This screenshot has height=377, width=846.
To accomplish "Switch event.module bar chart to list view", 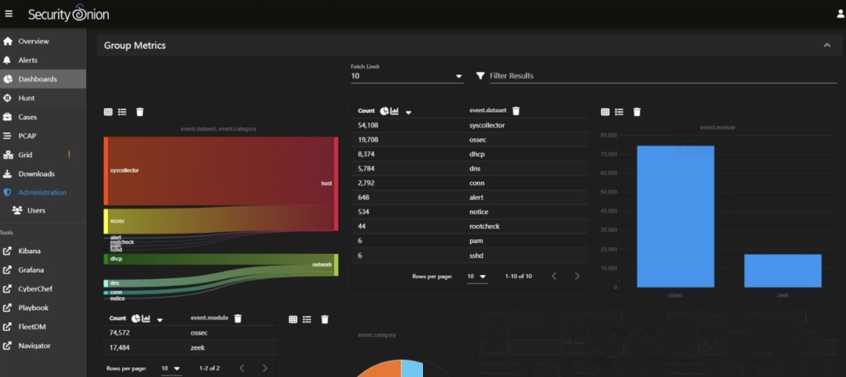I will [x=620, y=112].
